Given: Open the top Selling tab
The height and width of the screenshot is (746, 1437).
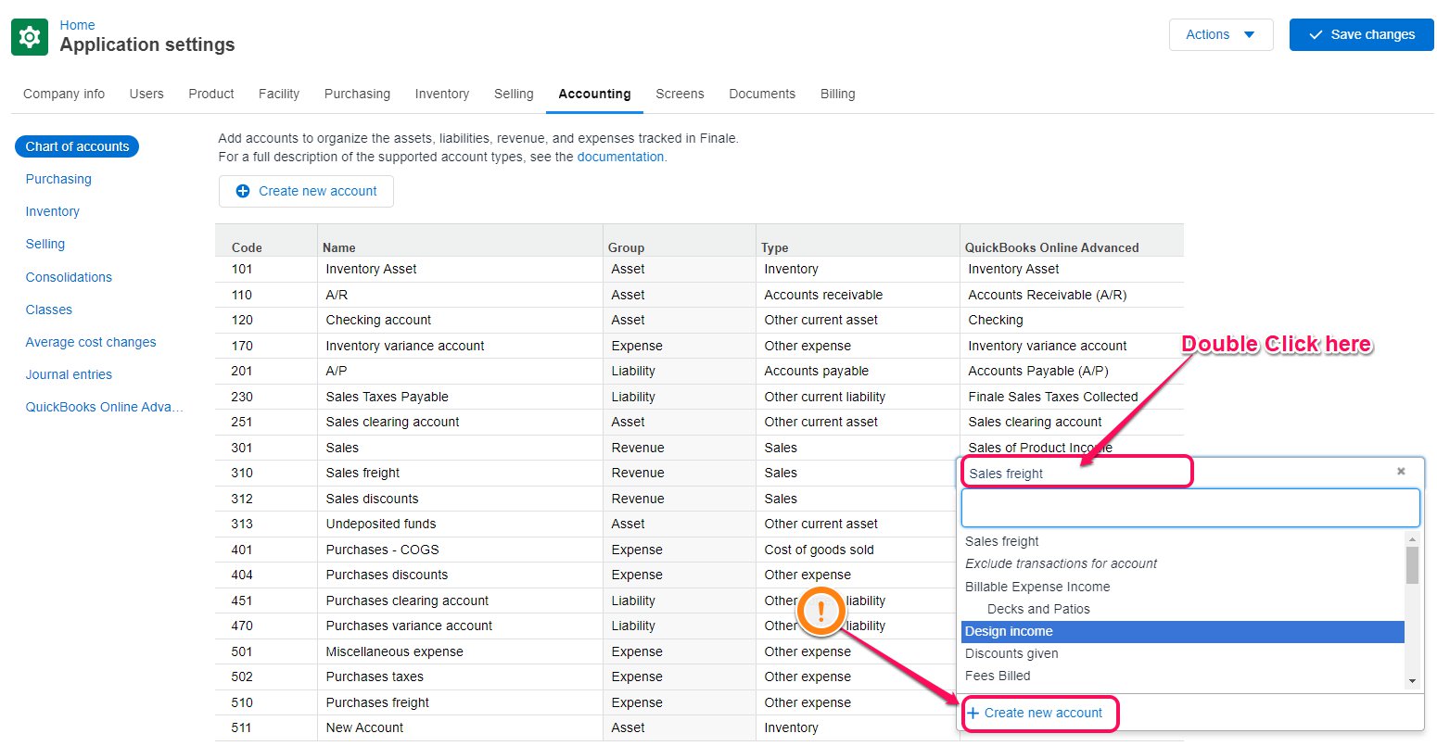Looking at the screenshot, I should click(x=514, y=94).
